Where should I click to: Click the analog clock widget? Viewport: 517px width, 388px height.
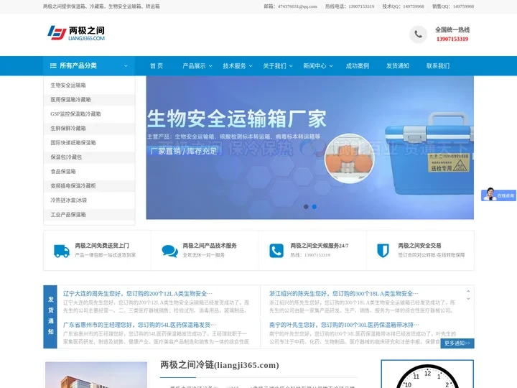[427, 376]
